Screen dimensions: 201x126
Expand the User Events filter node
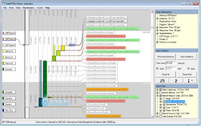click(157, 117)
